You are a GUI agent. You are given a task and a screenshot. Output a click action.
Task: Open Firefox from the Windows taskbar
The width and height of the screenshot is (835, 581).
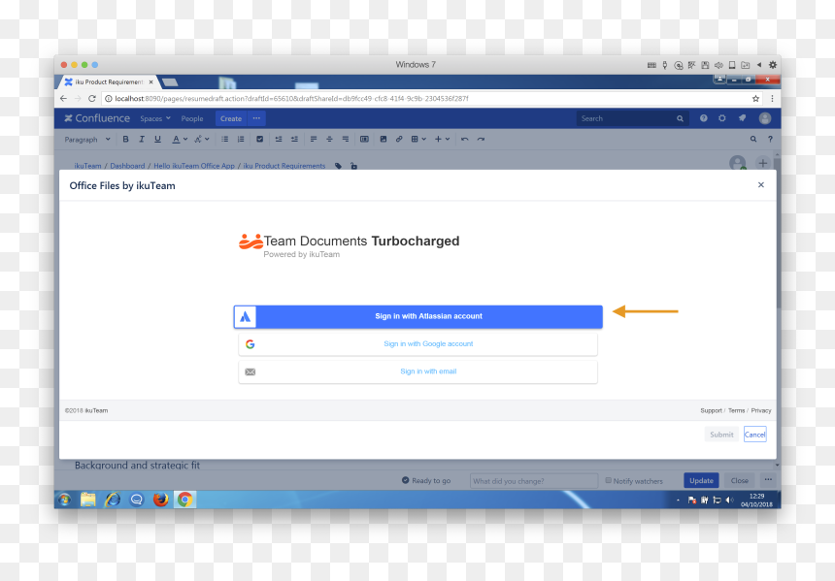click(x=160, y=500)
